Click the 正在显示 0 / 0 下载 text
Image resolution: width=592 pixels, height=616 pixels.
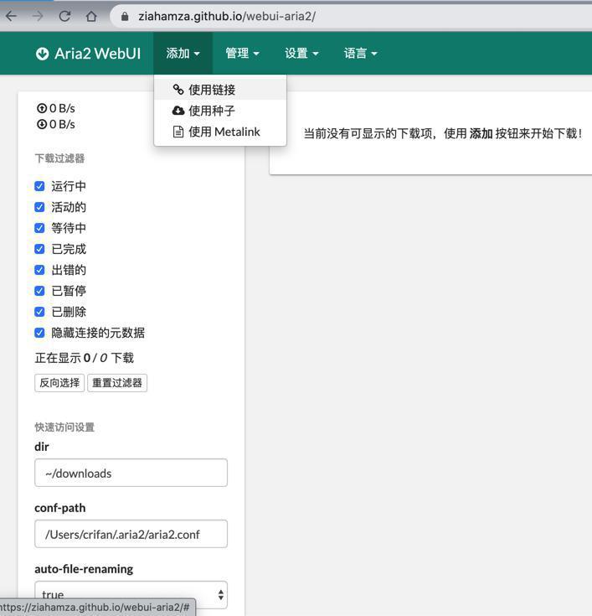[x=85, y=358]
